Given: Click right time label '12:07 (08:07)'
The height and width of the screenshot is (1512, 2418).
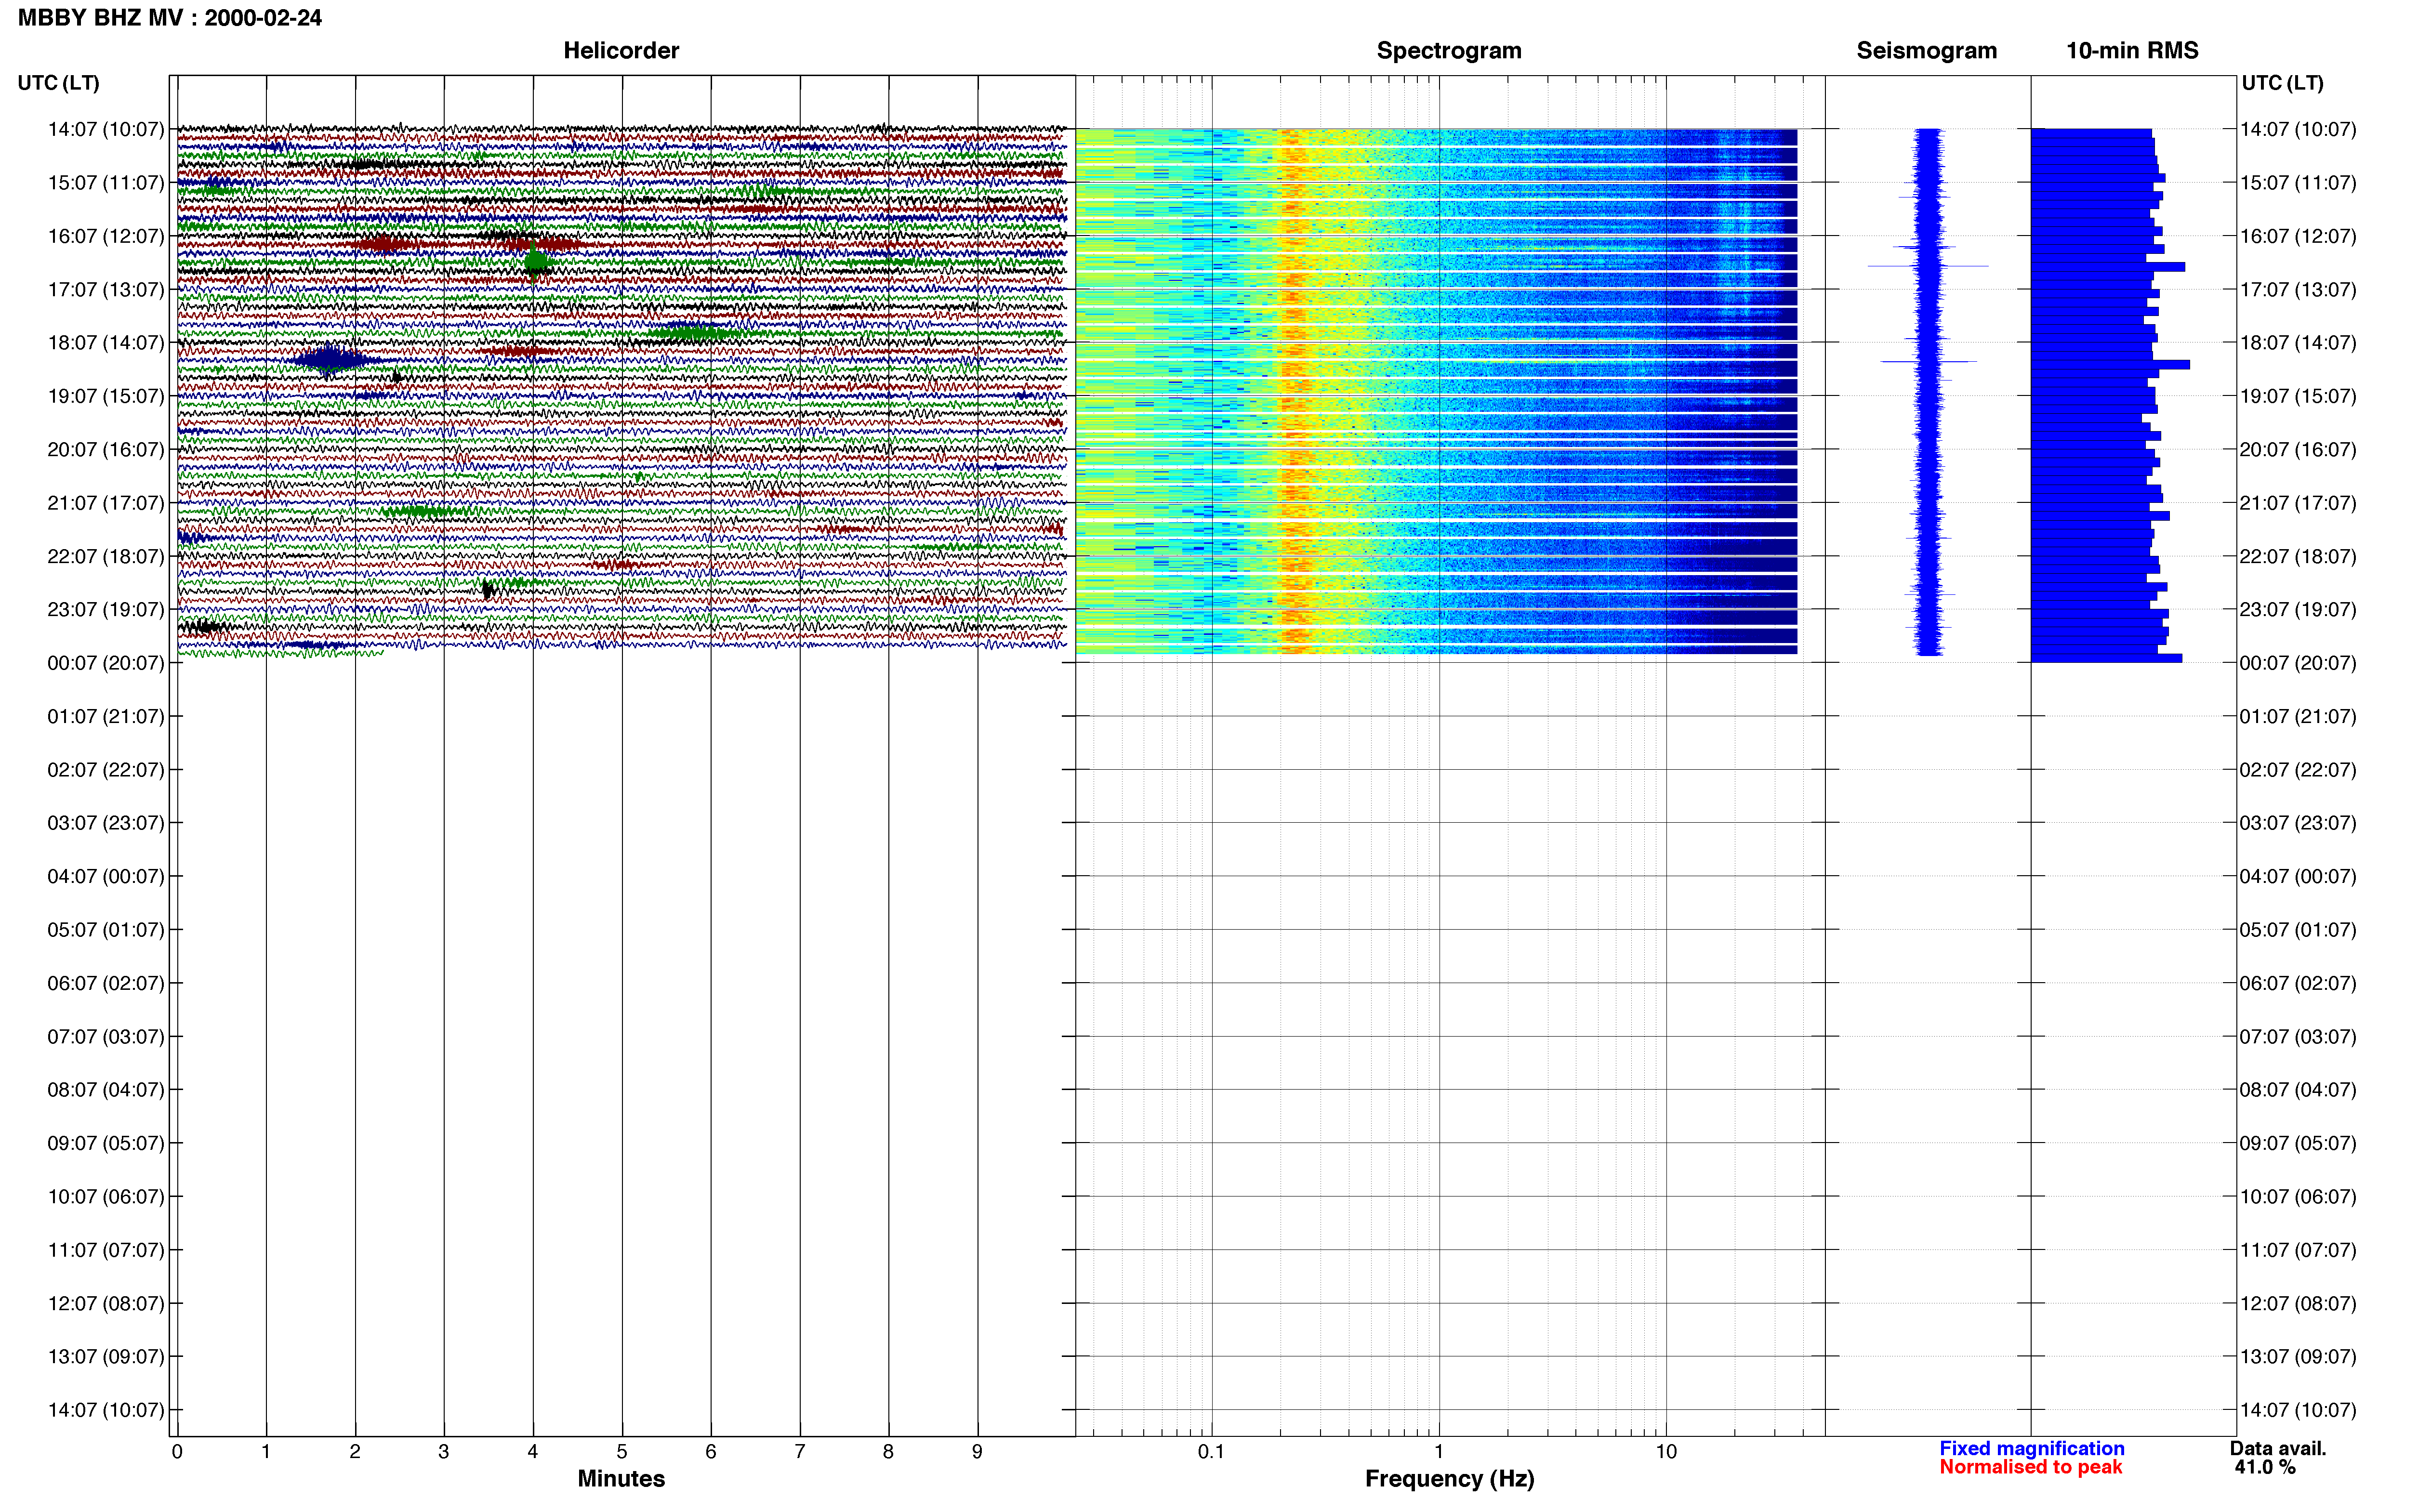Looking at the screenshot, I should 2298,1303.
